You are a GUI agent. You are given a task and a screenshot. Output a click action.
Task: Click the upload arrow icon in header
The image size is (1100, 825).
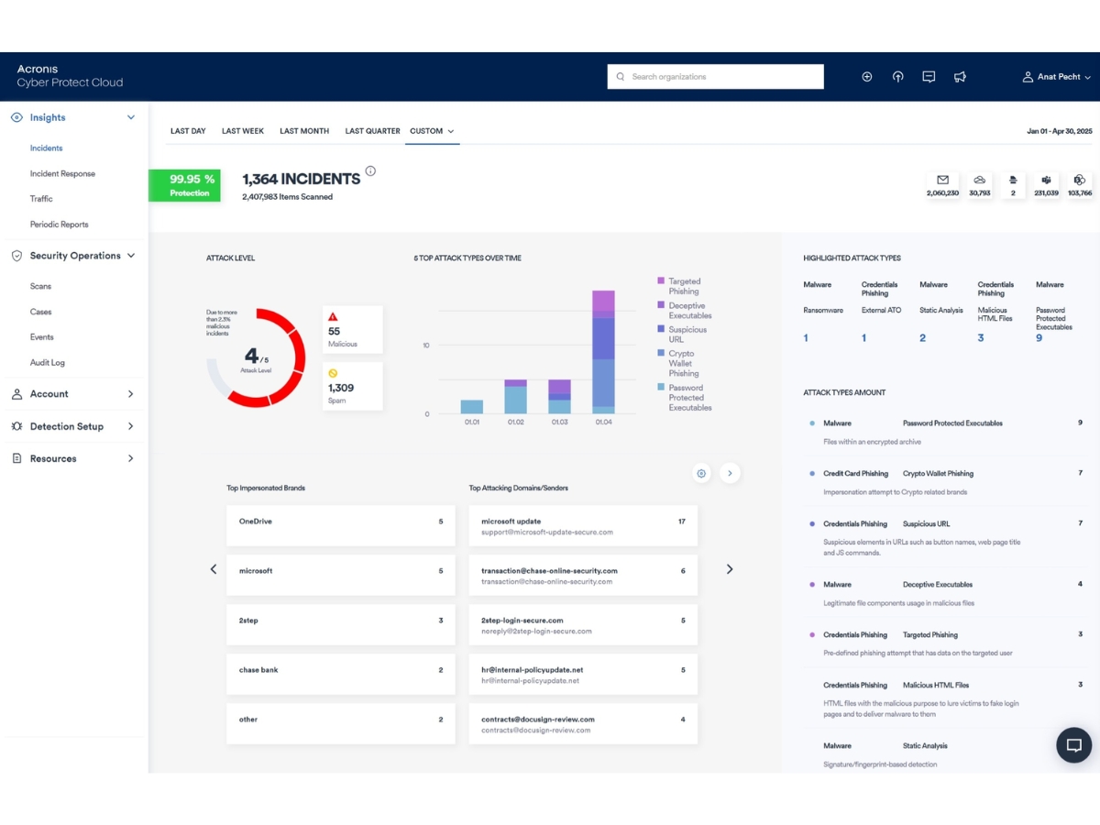point(898,77)
